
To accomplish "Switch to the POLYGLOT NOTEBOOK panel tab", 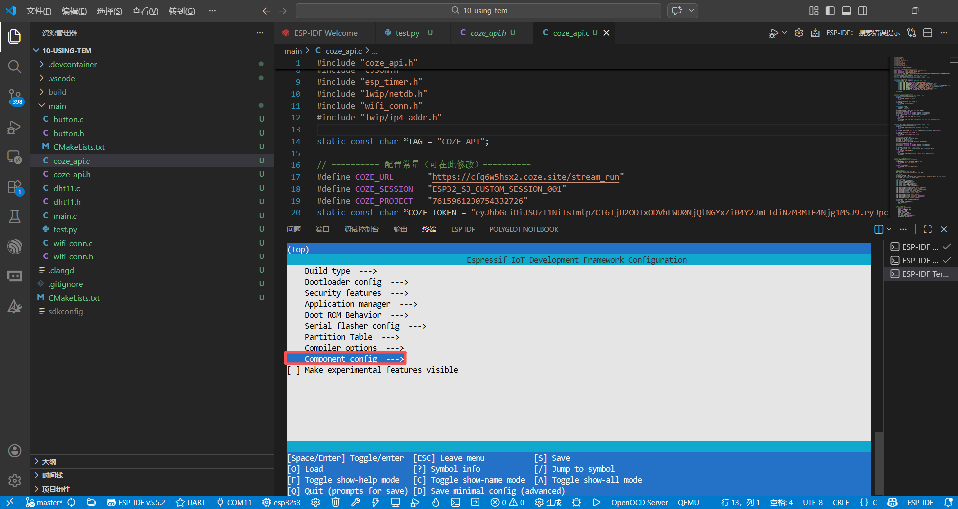I will coord(524,229).
